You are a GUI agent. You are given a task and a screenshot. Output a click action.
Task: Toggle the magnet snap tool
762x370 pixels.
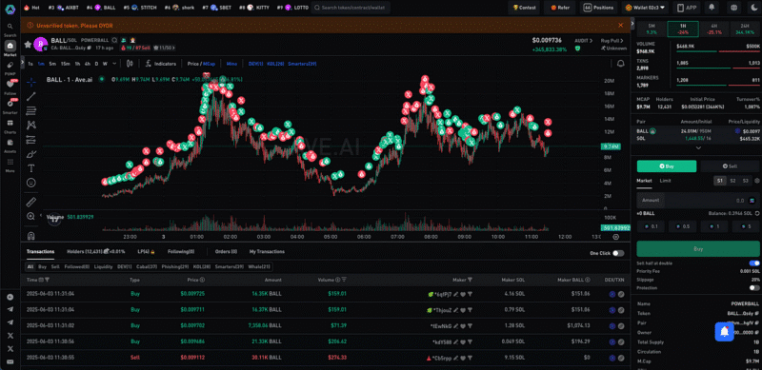point(30,236)
